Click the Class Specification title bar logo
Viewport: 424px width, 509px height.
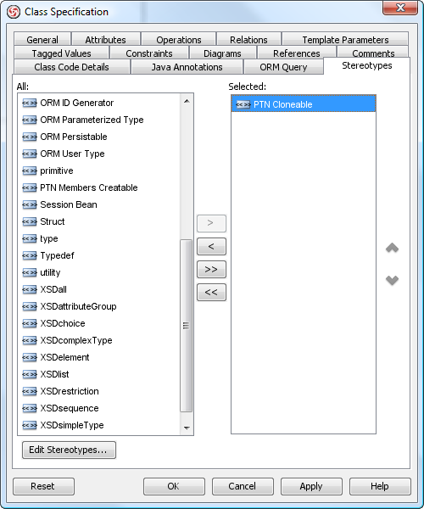click(14, 12)
